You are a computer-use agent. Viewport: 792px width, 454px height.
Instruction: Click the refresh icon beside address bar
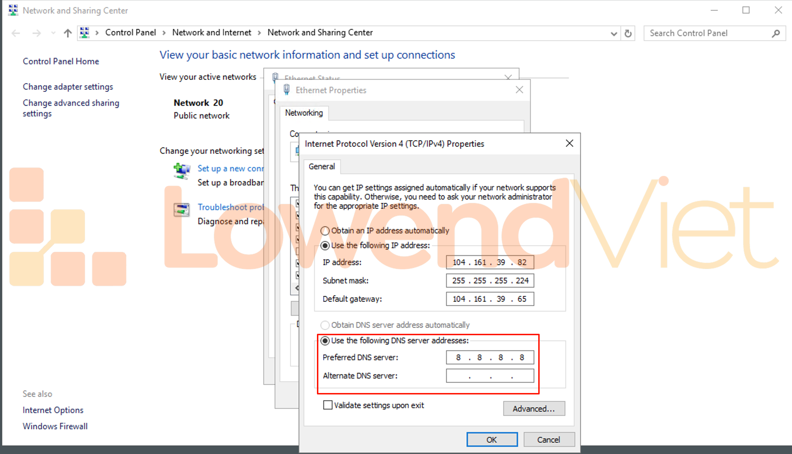(628, 33)
